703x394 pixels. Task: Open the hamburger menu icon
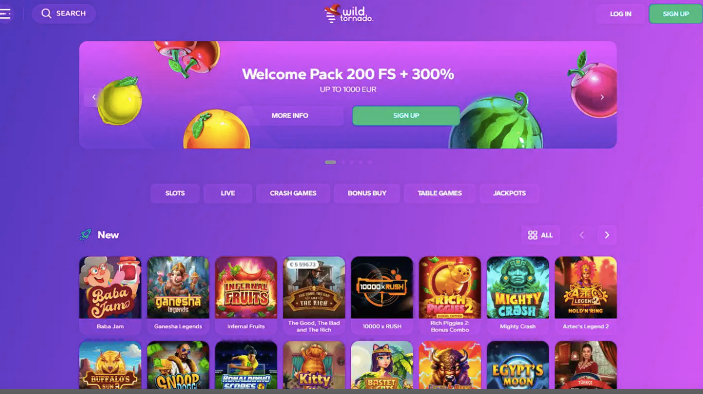[5, 13]
